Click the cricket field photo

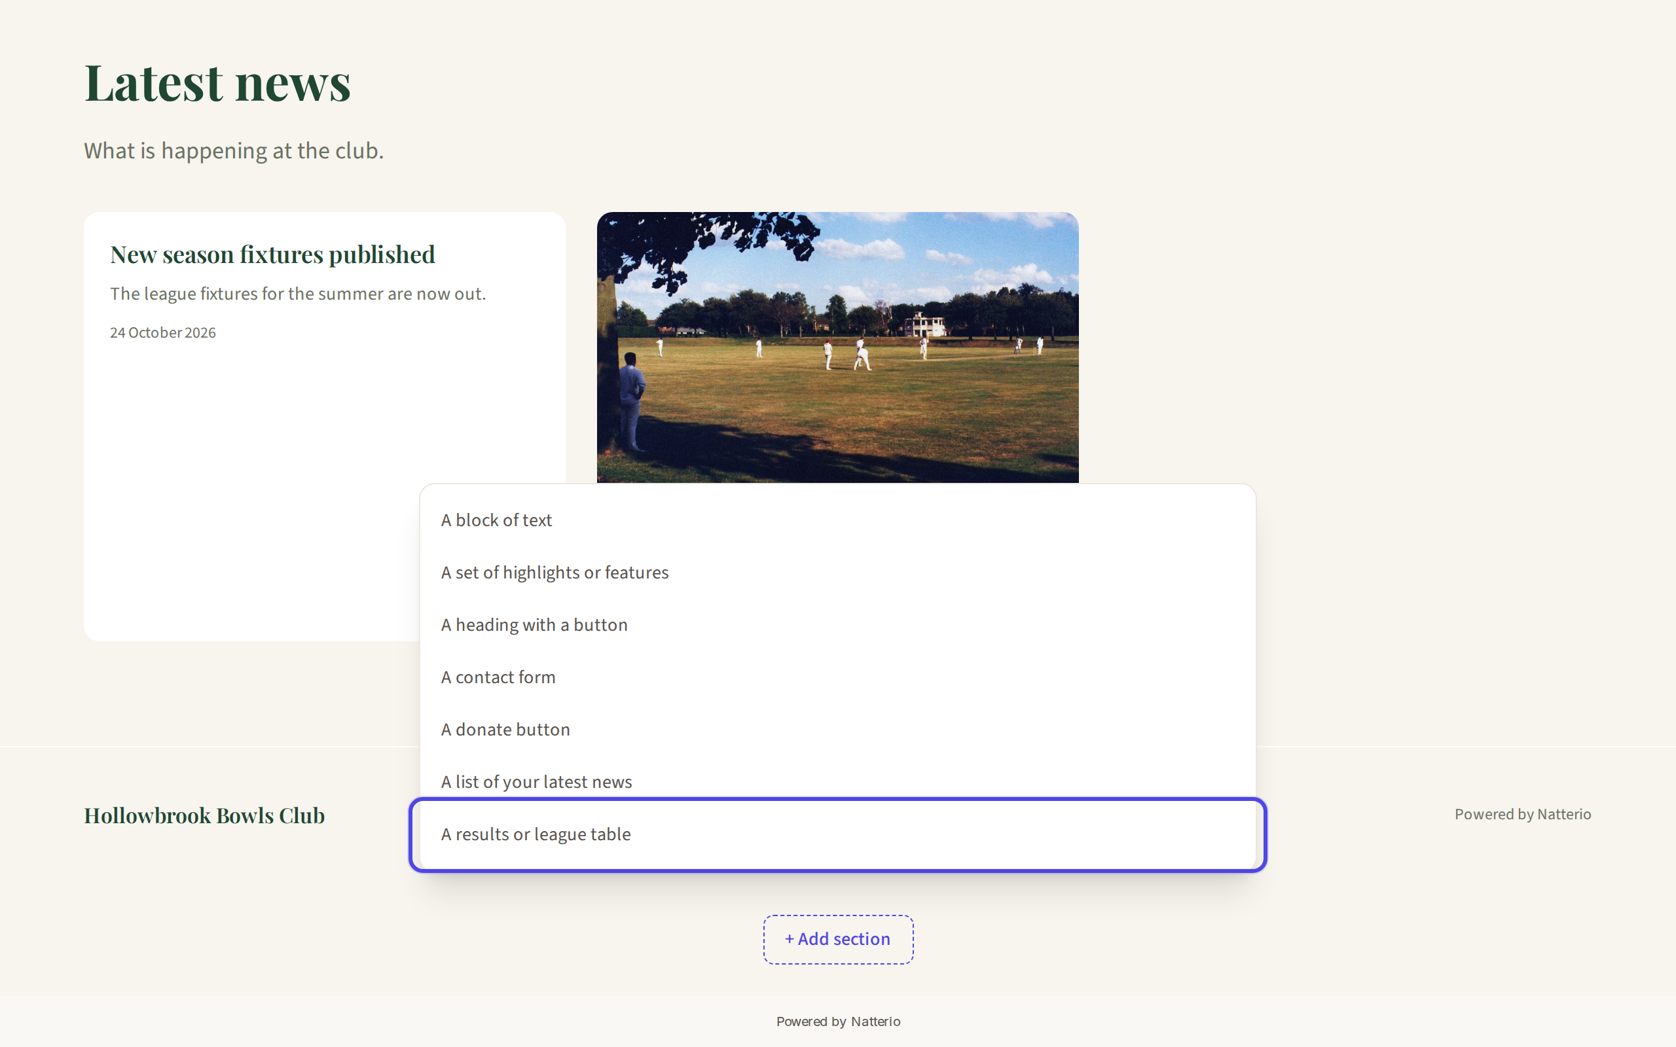coord(837,347)
